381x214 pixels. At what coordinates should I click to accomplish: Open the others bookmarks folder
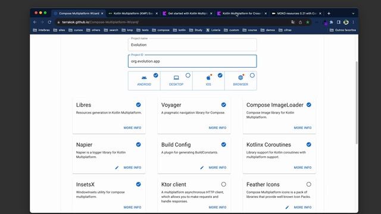point(93,30)
